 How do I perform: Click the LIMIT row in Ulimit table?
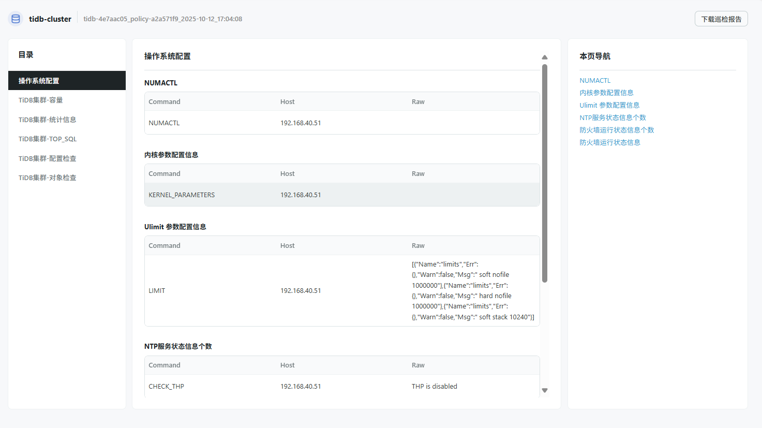pos(342,291)
